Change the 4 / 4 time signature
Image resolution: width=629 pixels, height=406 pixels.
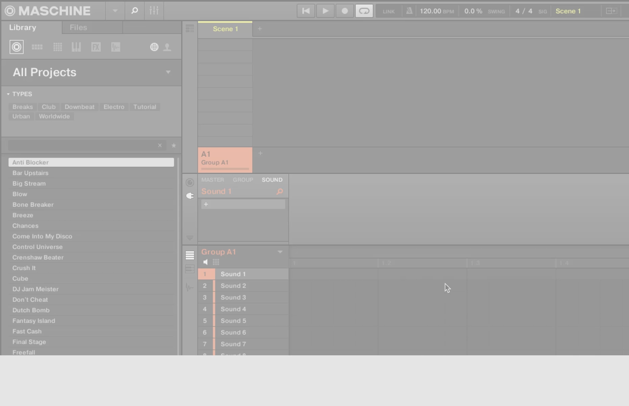(524, 11)
